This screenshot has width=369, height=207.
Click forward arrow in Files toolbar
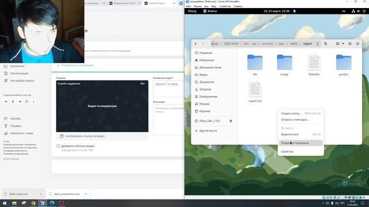click(203, 44)
